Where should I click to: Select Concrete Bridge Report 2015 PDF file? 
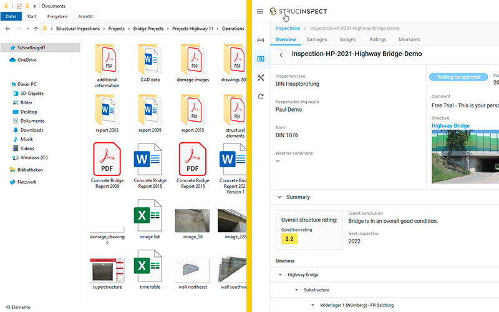click(193, 165)
